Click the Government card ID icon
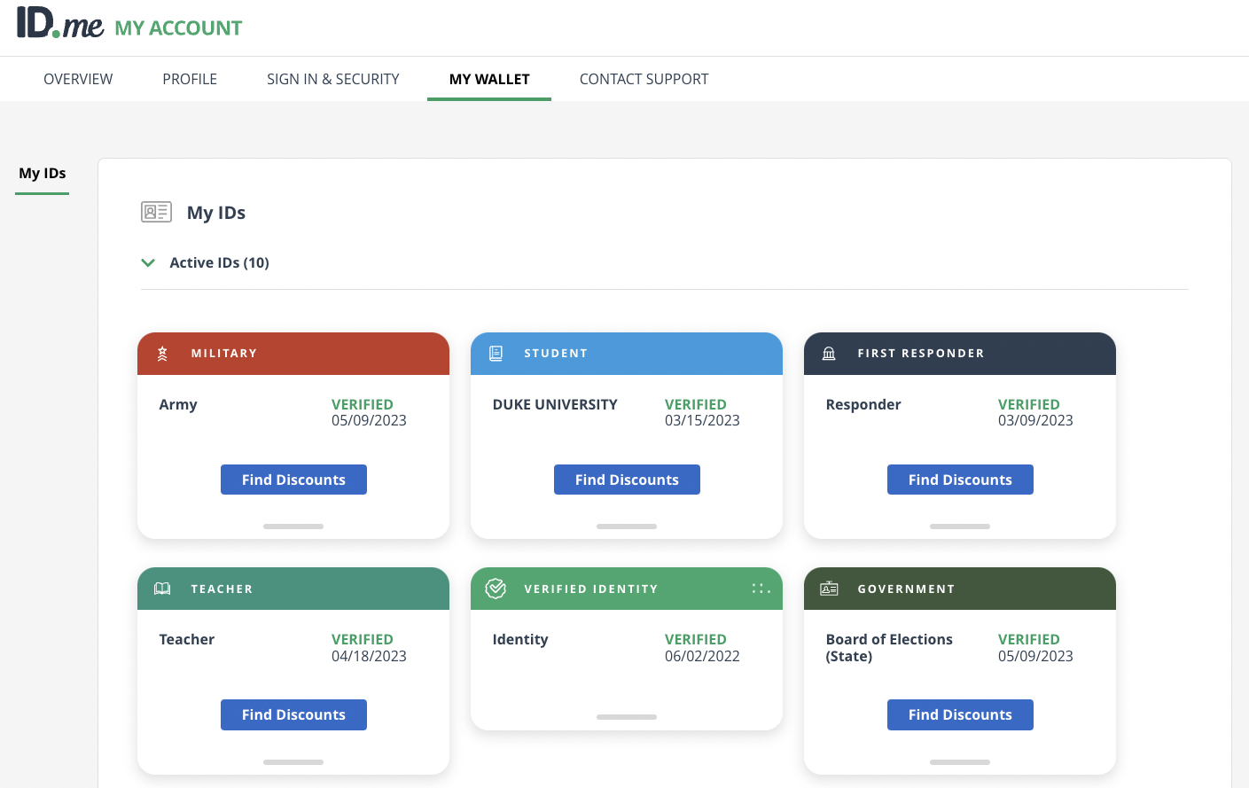The image size is (1249, 788). [829, 589]
